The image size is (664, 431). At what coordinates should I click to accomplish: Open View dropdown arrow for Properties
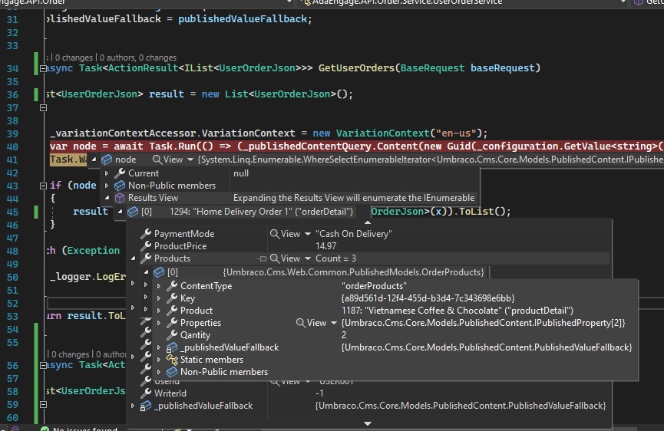click(334, 323)
